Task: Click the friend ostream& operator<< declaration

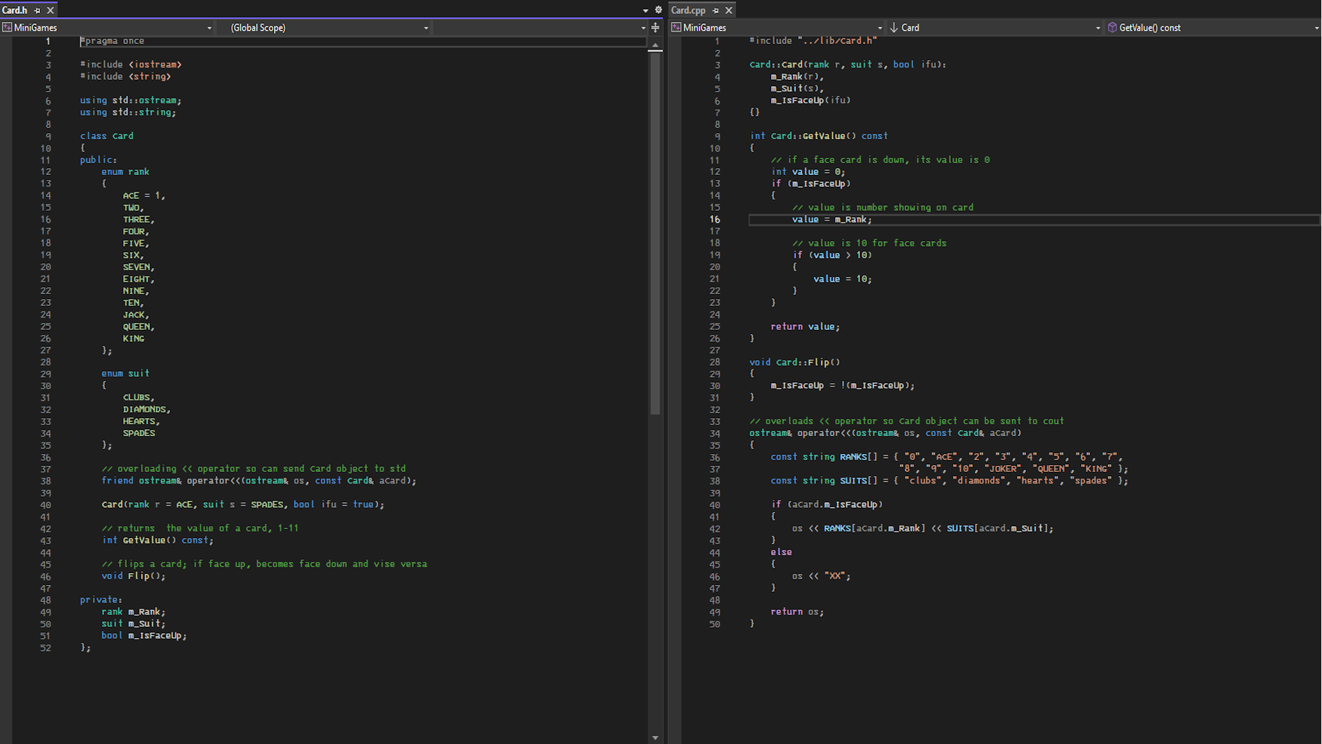Action: click(x=259, y=481)
